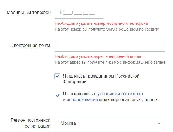Click the "Электронная почта" field label
Image resolution: width=173 pixels, height=132 pixels.
coord(30,46)
